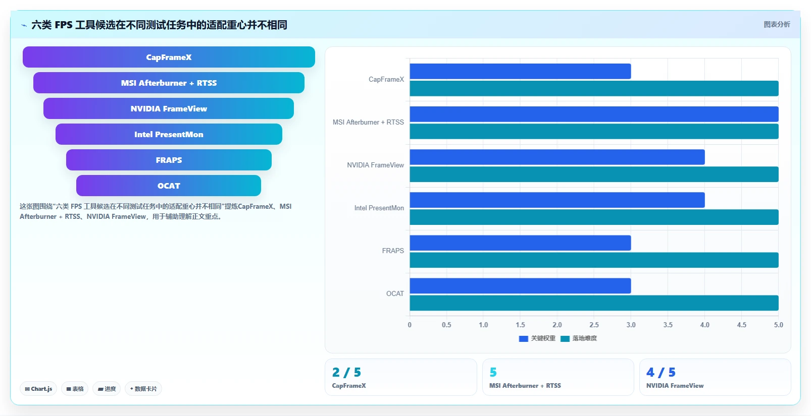The image size is (811, 416).
Task: Click the small icon beside the panel title
Action: (24, 25)
